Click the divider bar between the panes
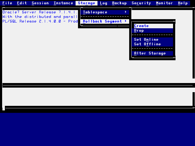 [x=97, y=85]
